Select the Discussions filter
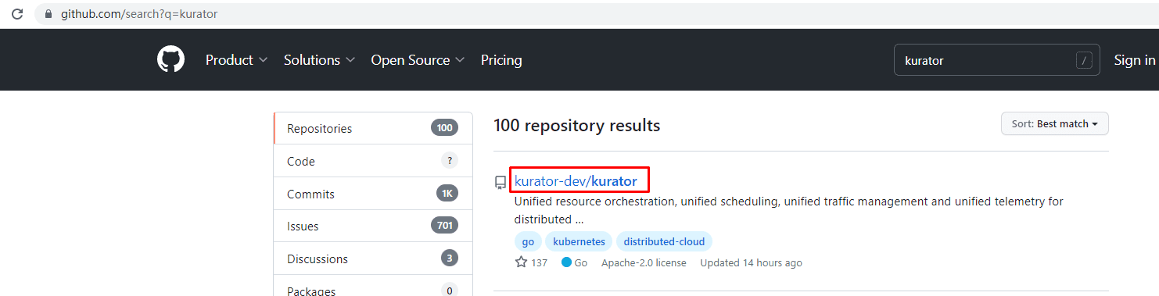The width and height of the screenshot is (1159, 296). click(x=373, y=259)
